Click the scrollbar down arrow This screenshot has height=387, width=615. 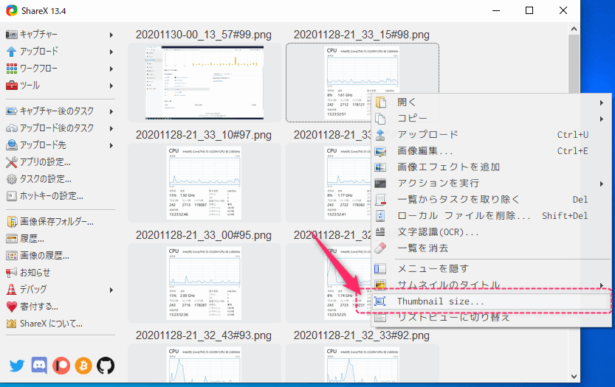tap(574, 377)
